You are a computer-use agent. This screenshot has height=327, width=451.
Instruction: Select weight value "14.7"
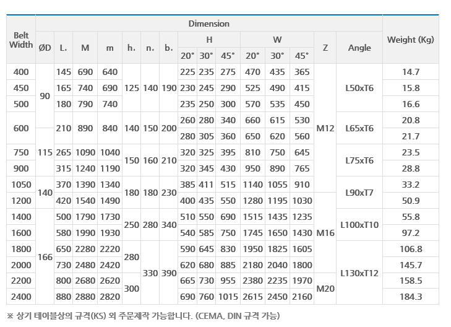point(410,72)
